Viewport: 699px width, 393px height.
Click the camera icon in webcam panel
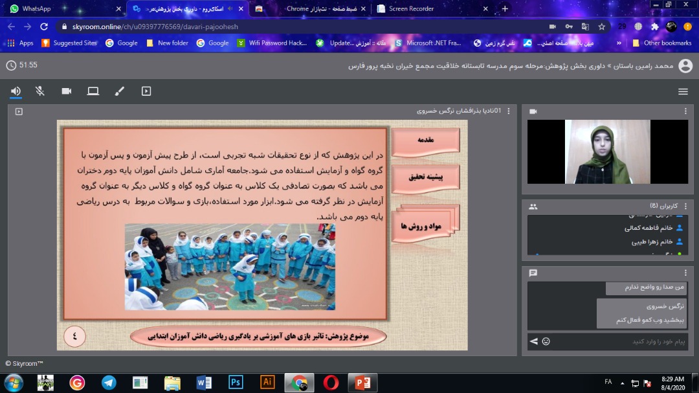pos(533,111)
